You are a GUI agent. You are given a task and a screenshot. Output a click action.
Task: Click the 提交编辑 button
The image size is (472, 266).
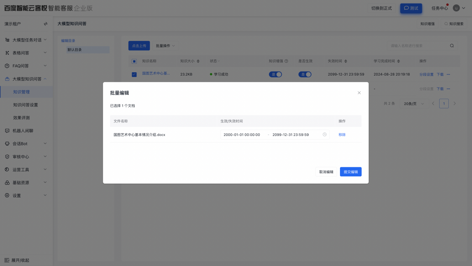coord(351,172)
